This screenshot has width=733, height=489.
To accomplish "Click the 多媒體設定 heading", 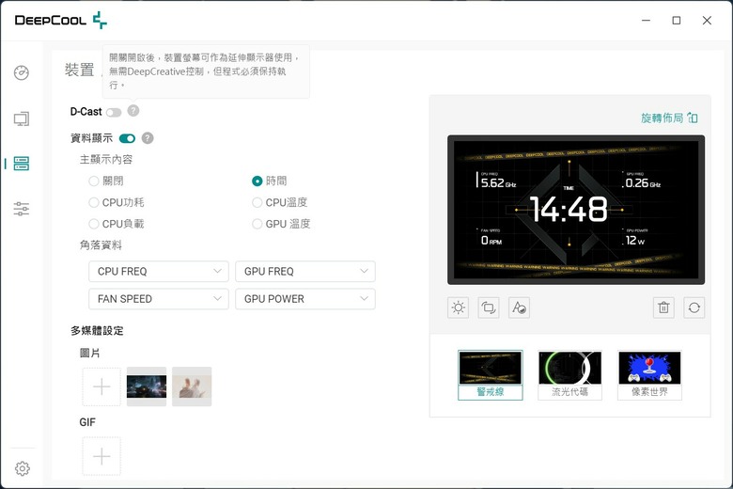I will (97, 331).
